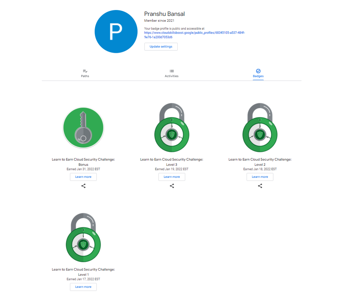Screen dimensions: 344x293
Task: Open the Bonus key badge image
Action: [x=83, y=128]
